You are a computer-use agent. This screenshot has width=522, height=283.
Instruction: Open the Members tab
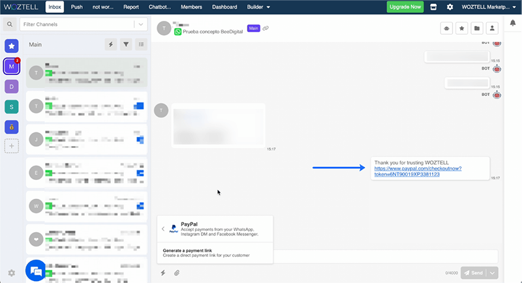[x=191, y=7]
